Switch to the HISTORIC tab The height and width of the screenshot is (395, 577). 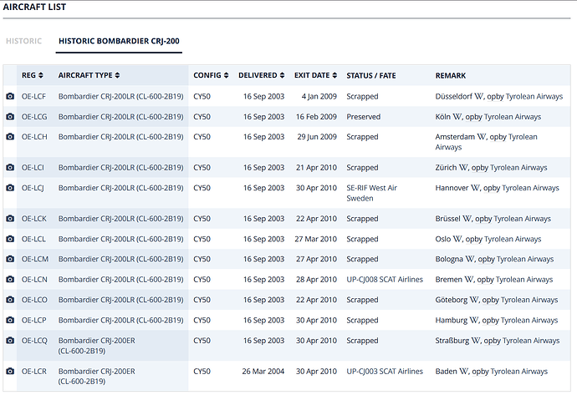coord(24,41)
